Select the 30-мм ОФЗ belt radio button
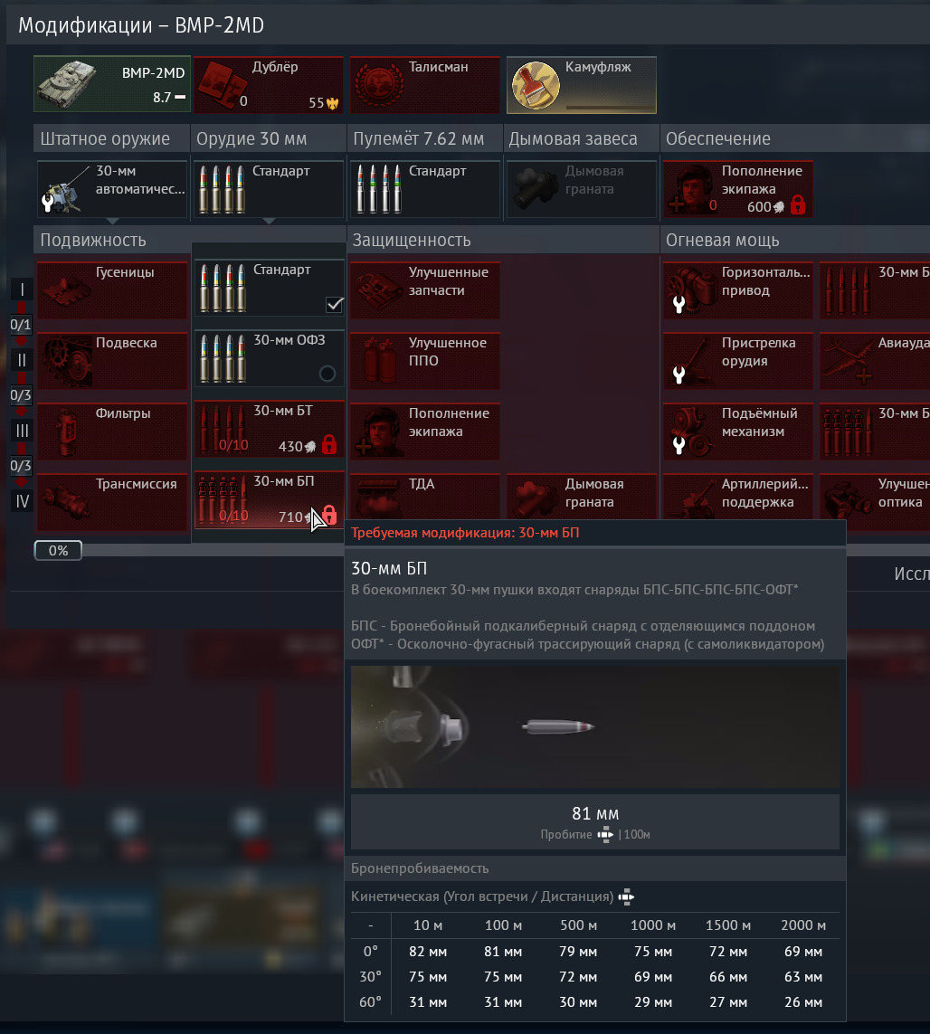The height and width of the screenshot is (1034, 930). [327, 374]
